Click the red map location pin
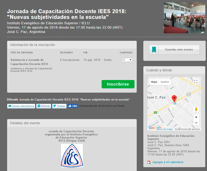Viewport: 207px width, 171px height. tap(174, 98)
